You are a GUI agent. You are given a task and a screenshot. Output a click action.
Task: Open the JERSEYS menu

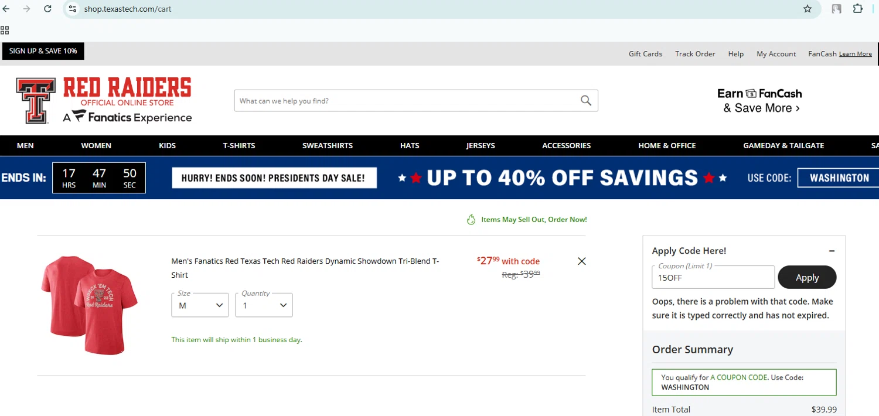click(481, 145)
